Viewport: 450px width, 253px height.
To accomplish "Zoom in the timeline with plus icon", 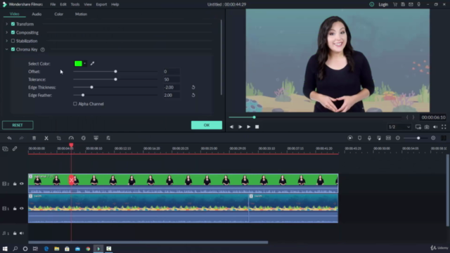I will [433, 138].
